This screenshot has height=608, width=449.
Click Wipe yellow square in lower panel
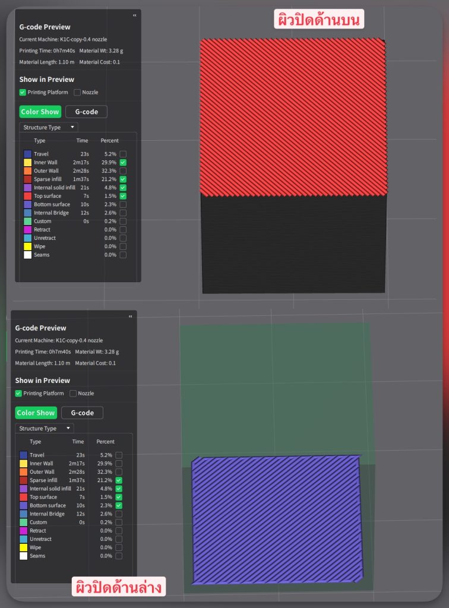coord(23,547)
